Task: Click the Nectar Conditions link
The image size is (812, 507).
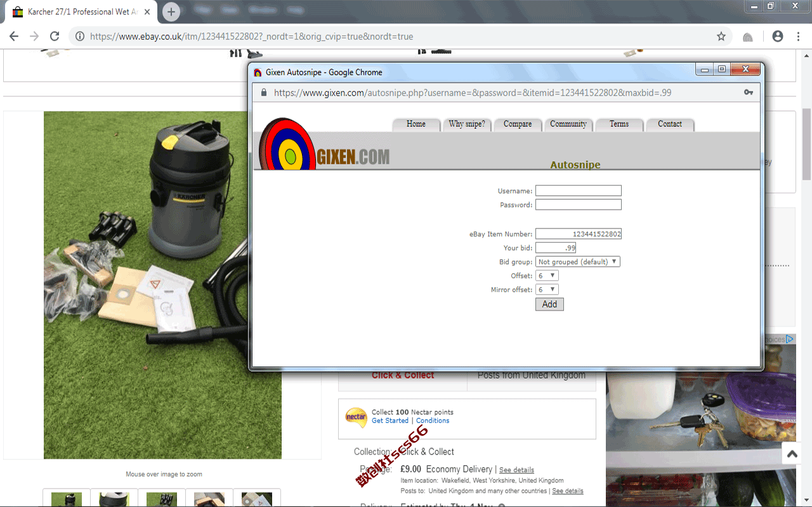Action: (433, 421)
